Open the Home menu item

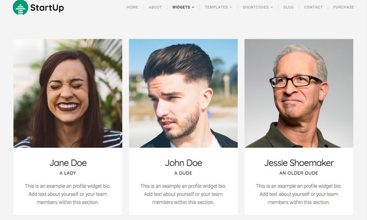coord(133,7)
